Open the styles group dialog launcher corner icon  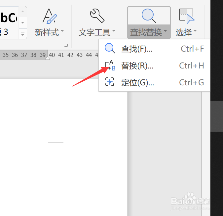[x=66, y=45]
